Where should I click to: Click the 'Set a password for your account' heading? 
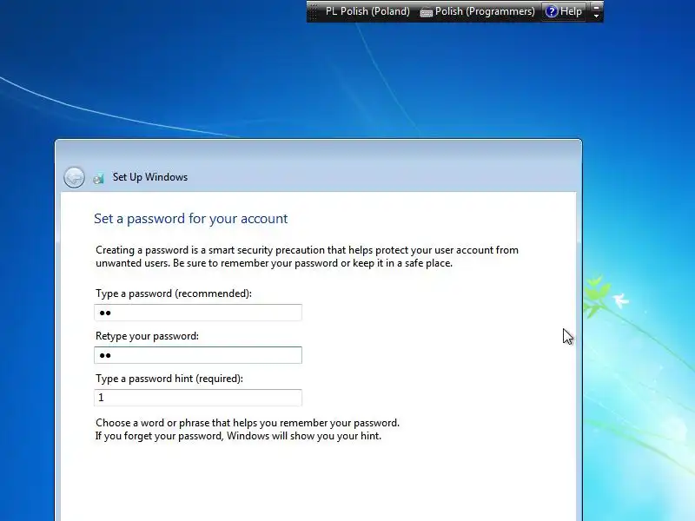[190, 219]
